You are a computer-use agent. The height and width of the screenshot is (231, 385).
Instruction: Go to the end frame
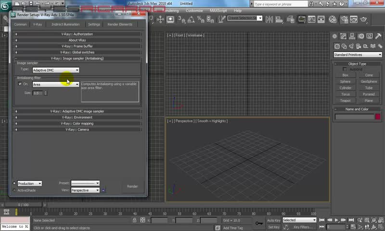(351, 220)
